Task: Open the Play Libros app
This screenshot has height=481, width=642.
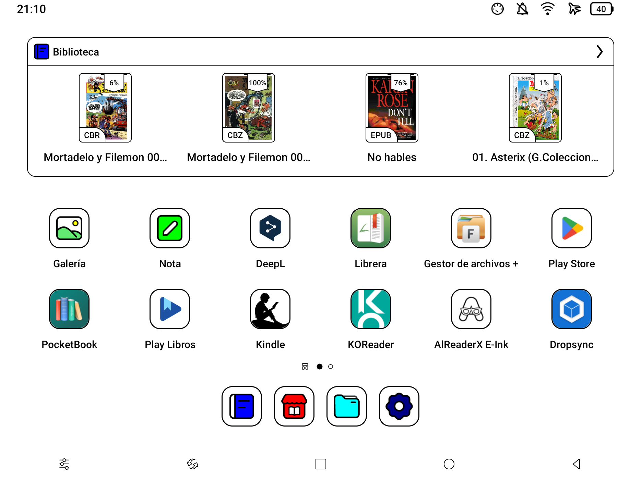Action: click(x=170, y=309)
